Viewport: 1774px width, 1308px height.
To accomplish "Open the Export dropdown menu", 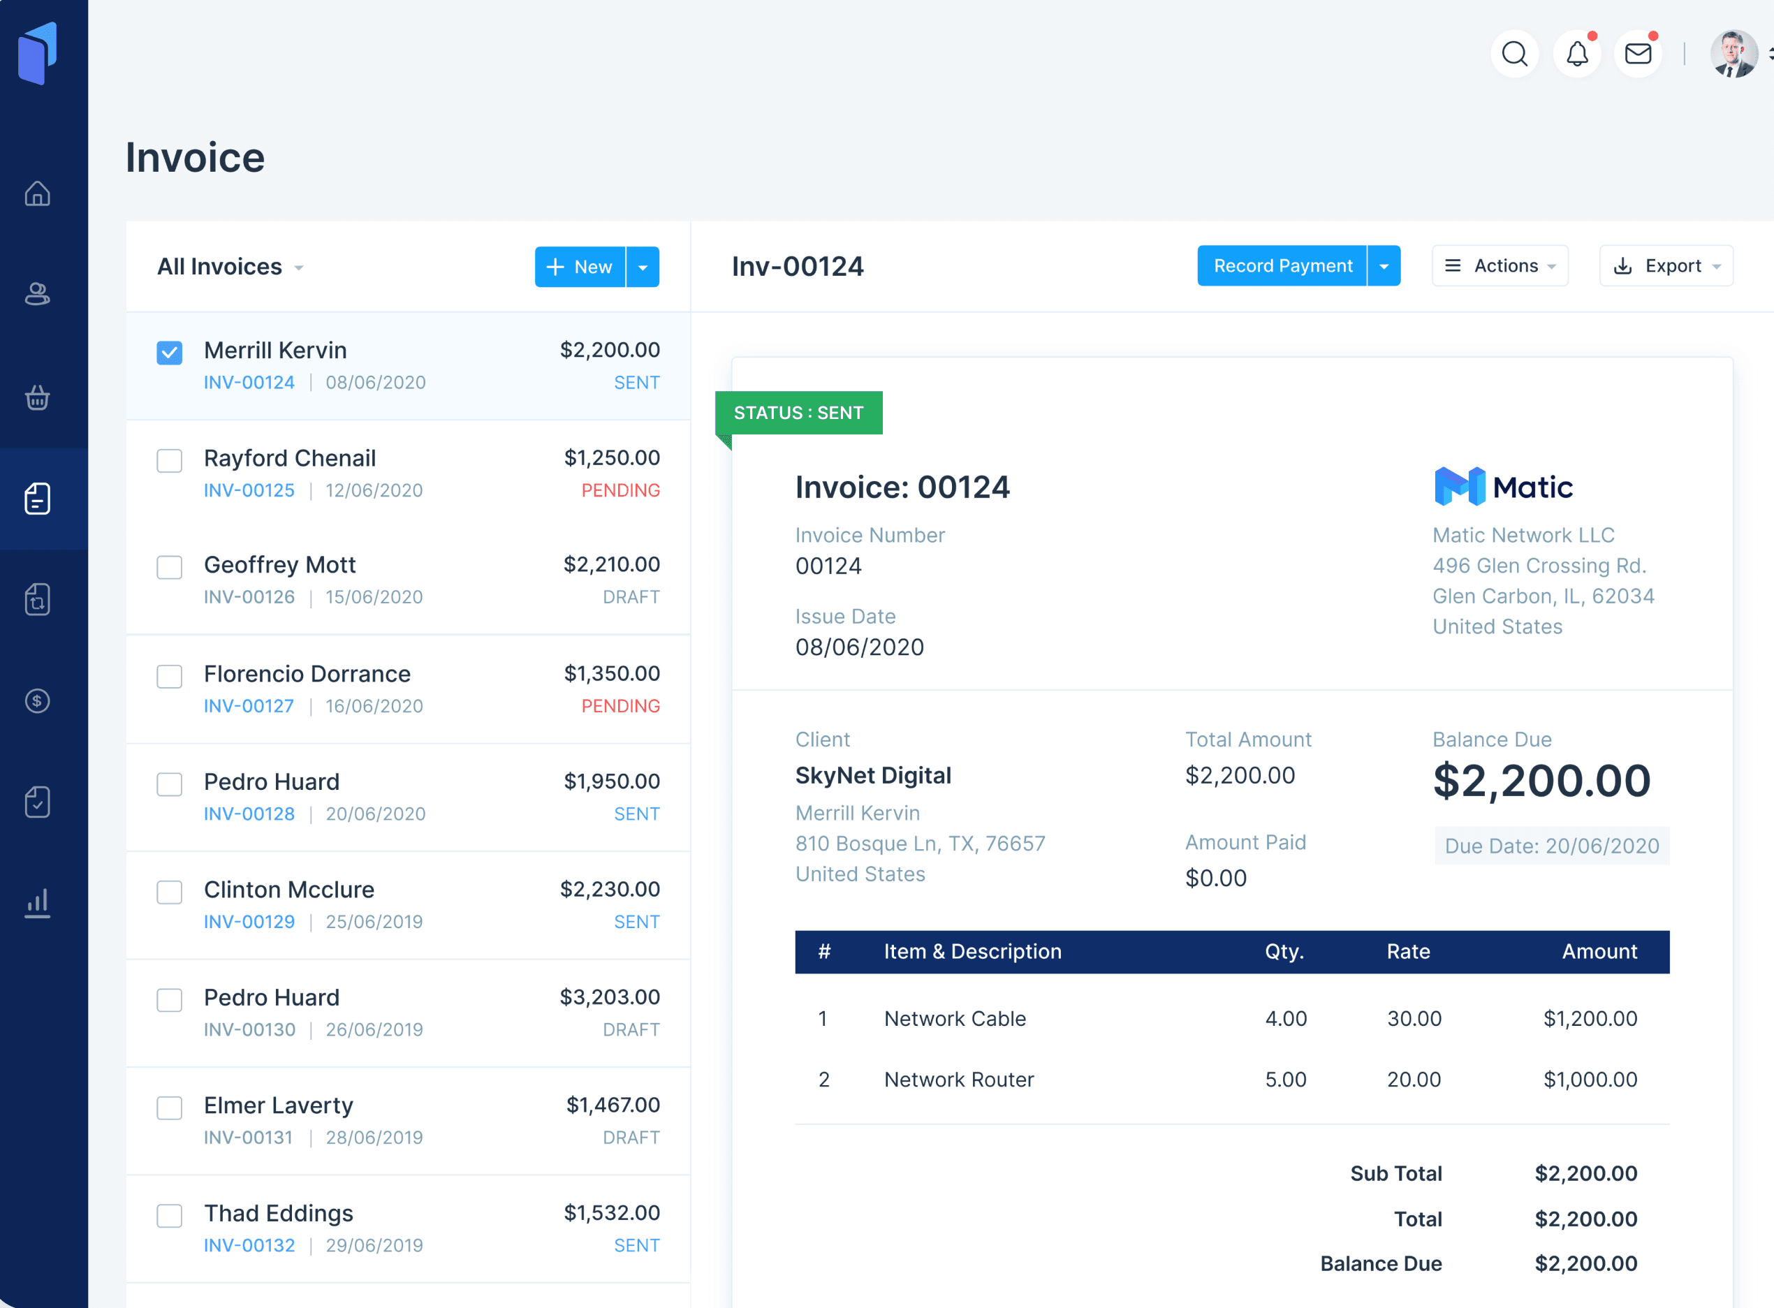I will pyautogui.click(x=1666, y=266).
